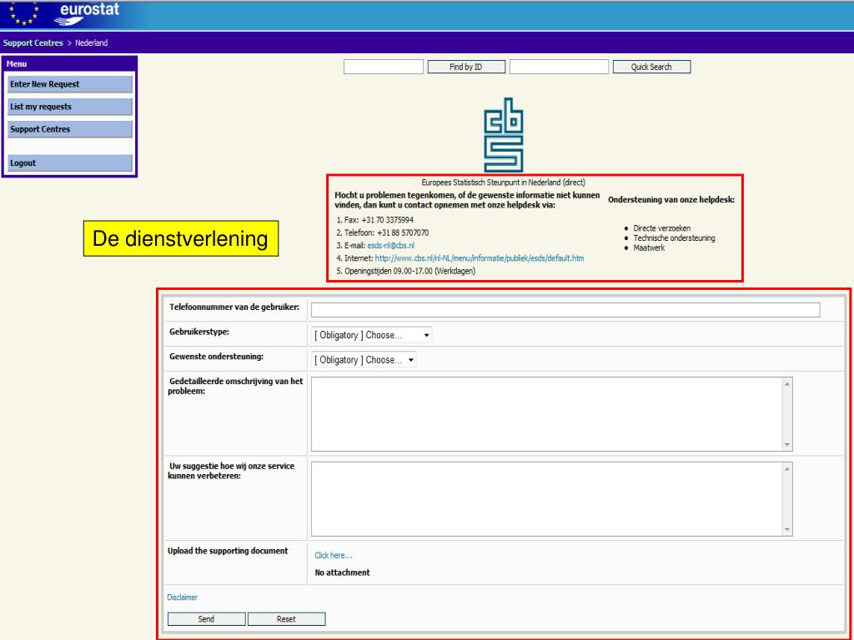Image resolution: width=854 pixels, height=640 pixels.
Task: Open List my requests menu item
Action: tap(70, 107)
